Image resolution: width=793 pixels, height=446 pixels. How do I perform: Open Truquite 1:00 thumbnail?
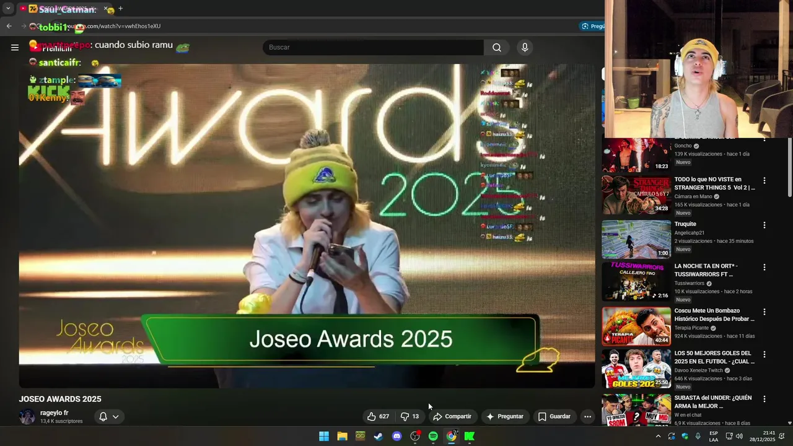click(x=636, y=239)
